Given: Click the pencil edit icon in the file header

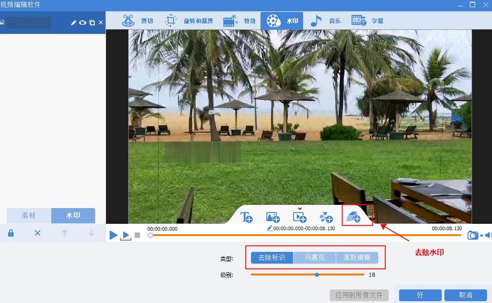Looking at the screenshot, I should tap(73, 23).
